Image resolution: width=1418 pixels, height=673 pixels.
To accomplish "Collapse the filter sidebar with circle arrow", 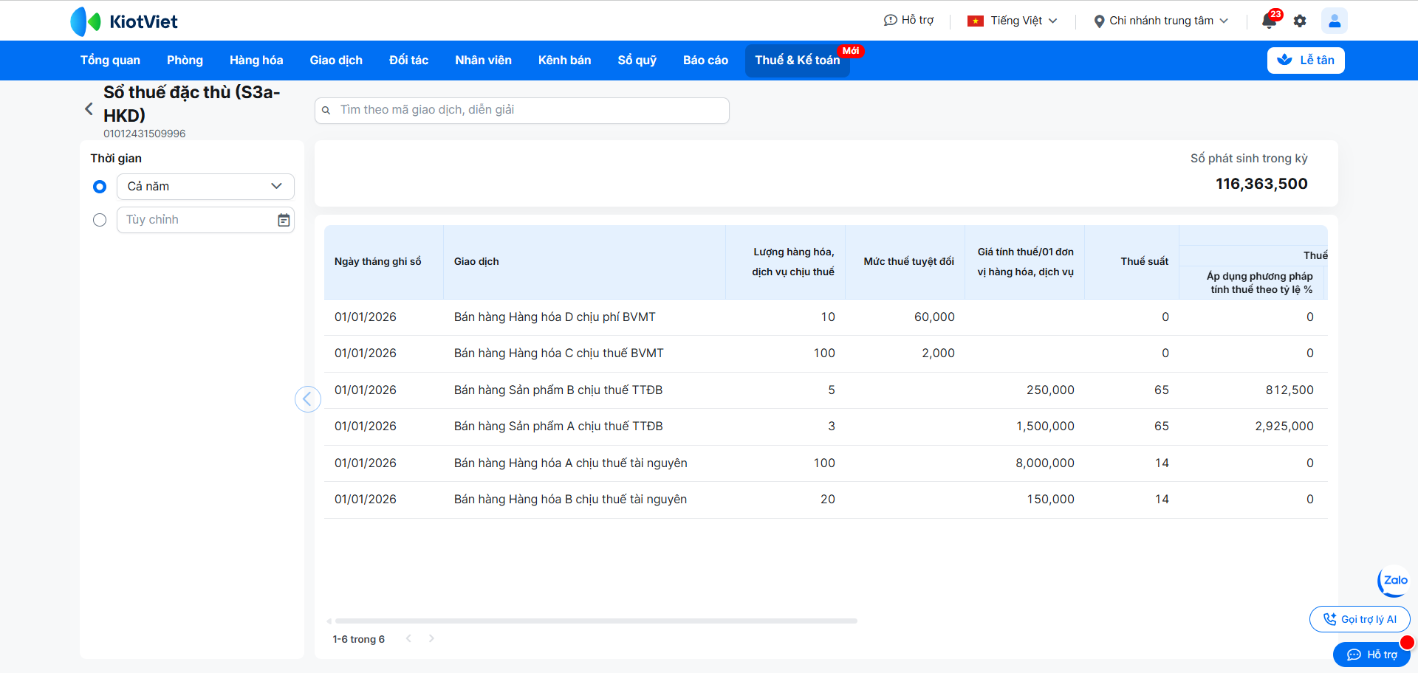I will (x=307, y=399).
